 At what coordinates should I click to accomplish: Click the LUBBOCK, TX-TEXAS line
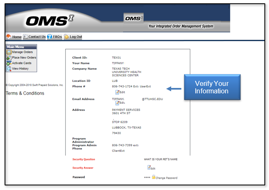127,128
